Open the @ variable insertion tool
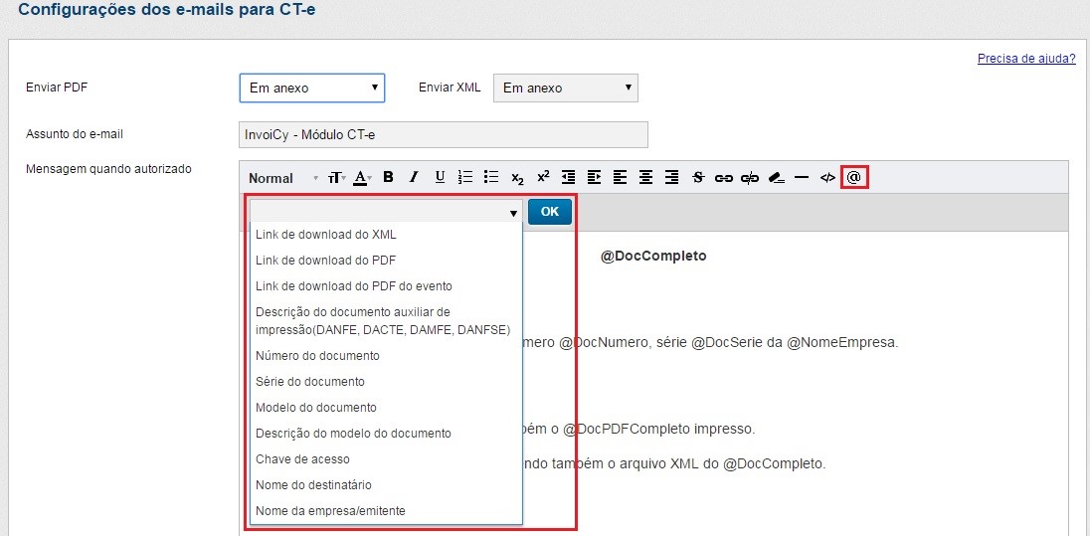Image resolution: width=1090 pixels, height=536 pixels. point(854,177)
